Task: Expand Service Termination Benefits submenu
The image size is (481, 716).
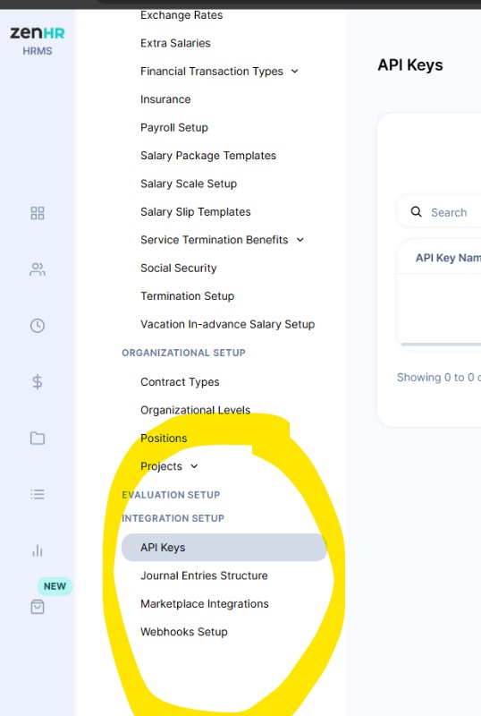Action: pos(300,240)
